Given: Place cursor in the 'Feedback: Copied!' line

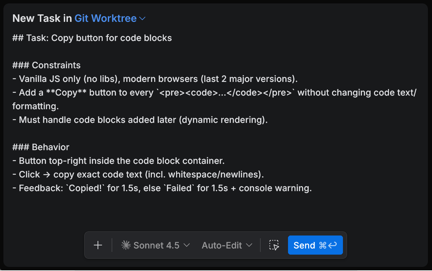Looking at the screenshot, I should point(162,188).
